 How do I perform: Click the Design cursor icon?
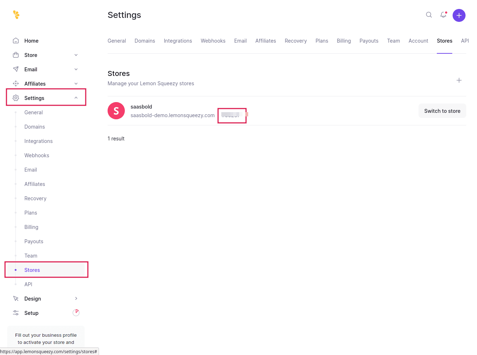click(x=16, y=299)
